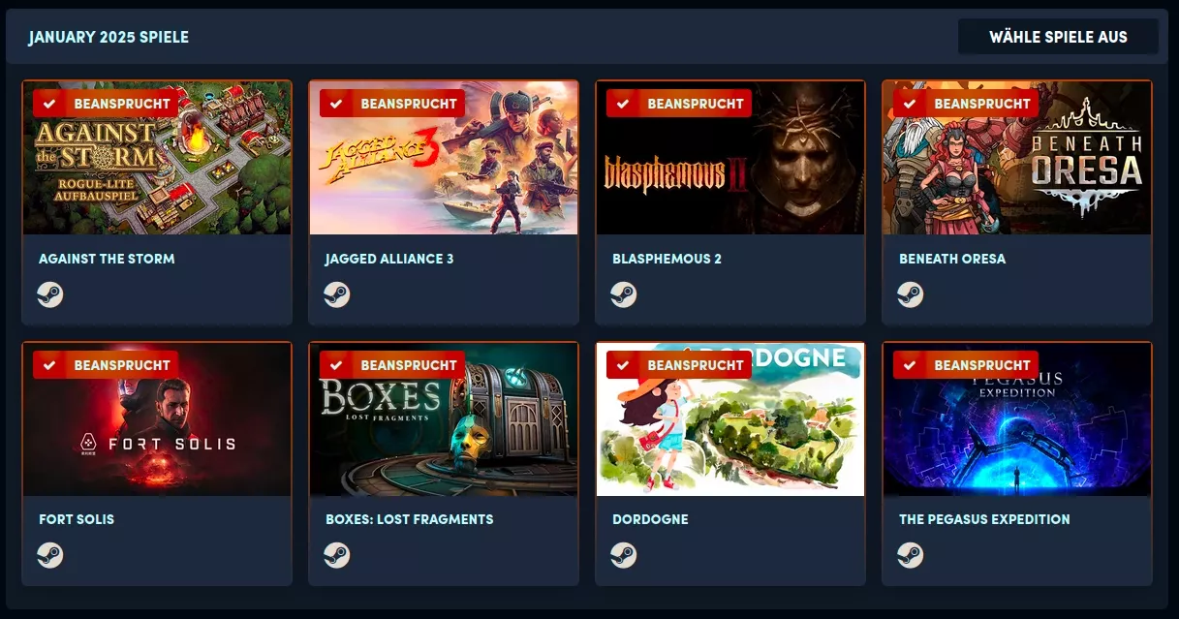The height and width of the screenshot is (619, 1179).
Task: Click the Steam icon under Boxes: Lost Fragments
Action: [337, 555]
